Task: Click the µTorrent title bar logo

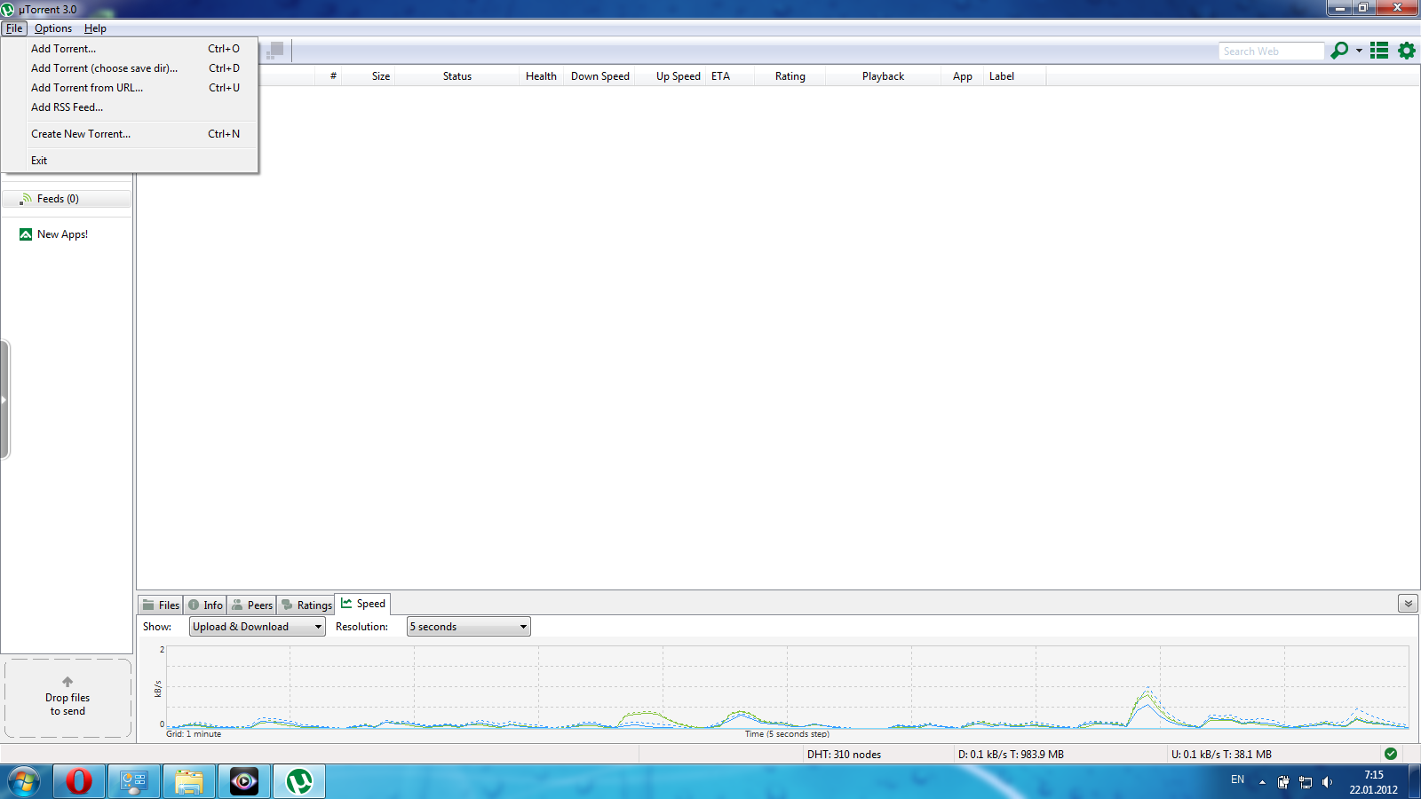Action: (x=8, y=9)
